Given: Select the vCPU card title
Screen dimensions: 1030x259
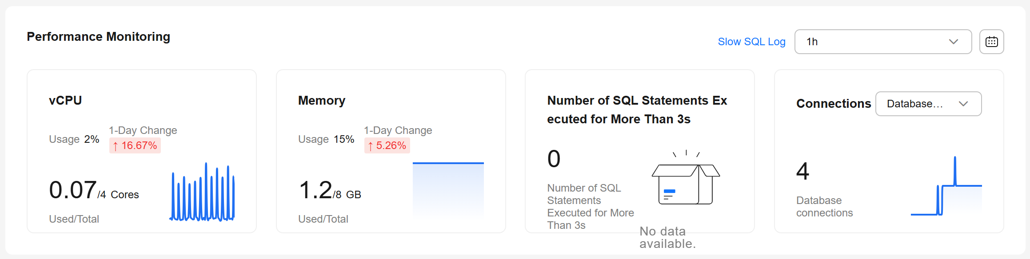Looking at the screenshot, I should (65, 101).
